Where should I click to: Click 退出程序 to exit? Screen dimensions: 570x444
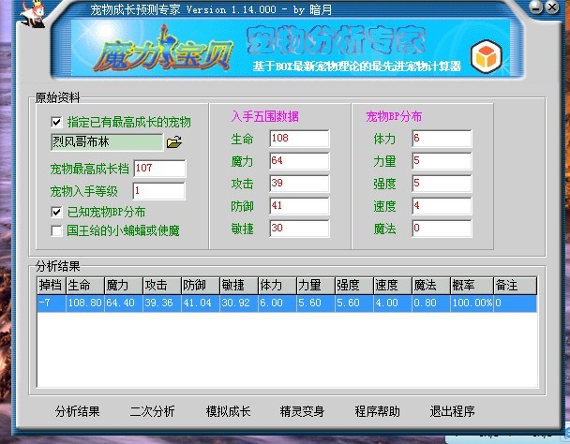452,411
